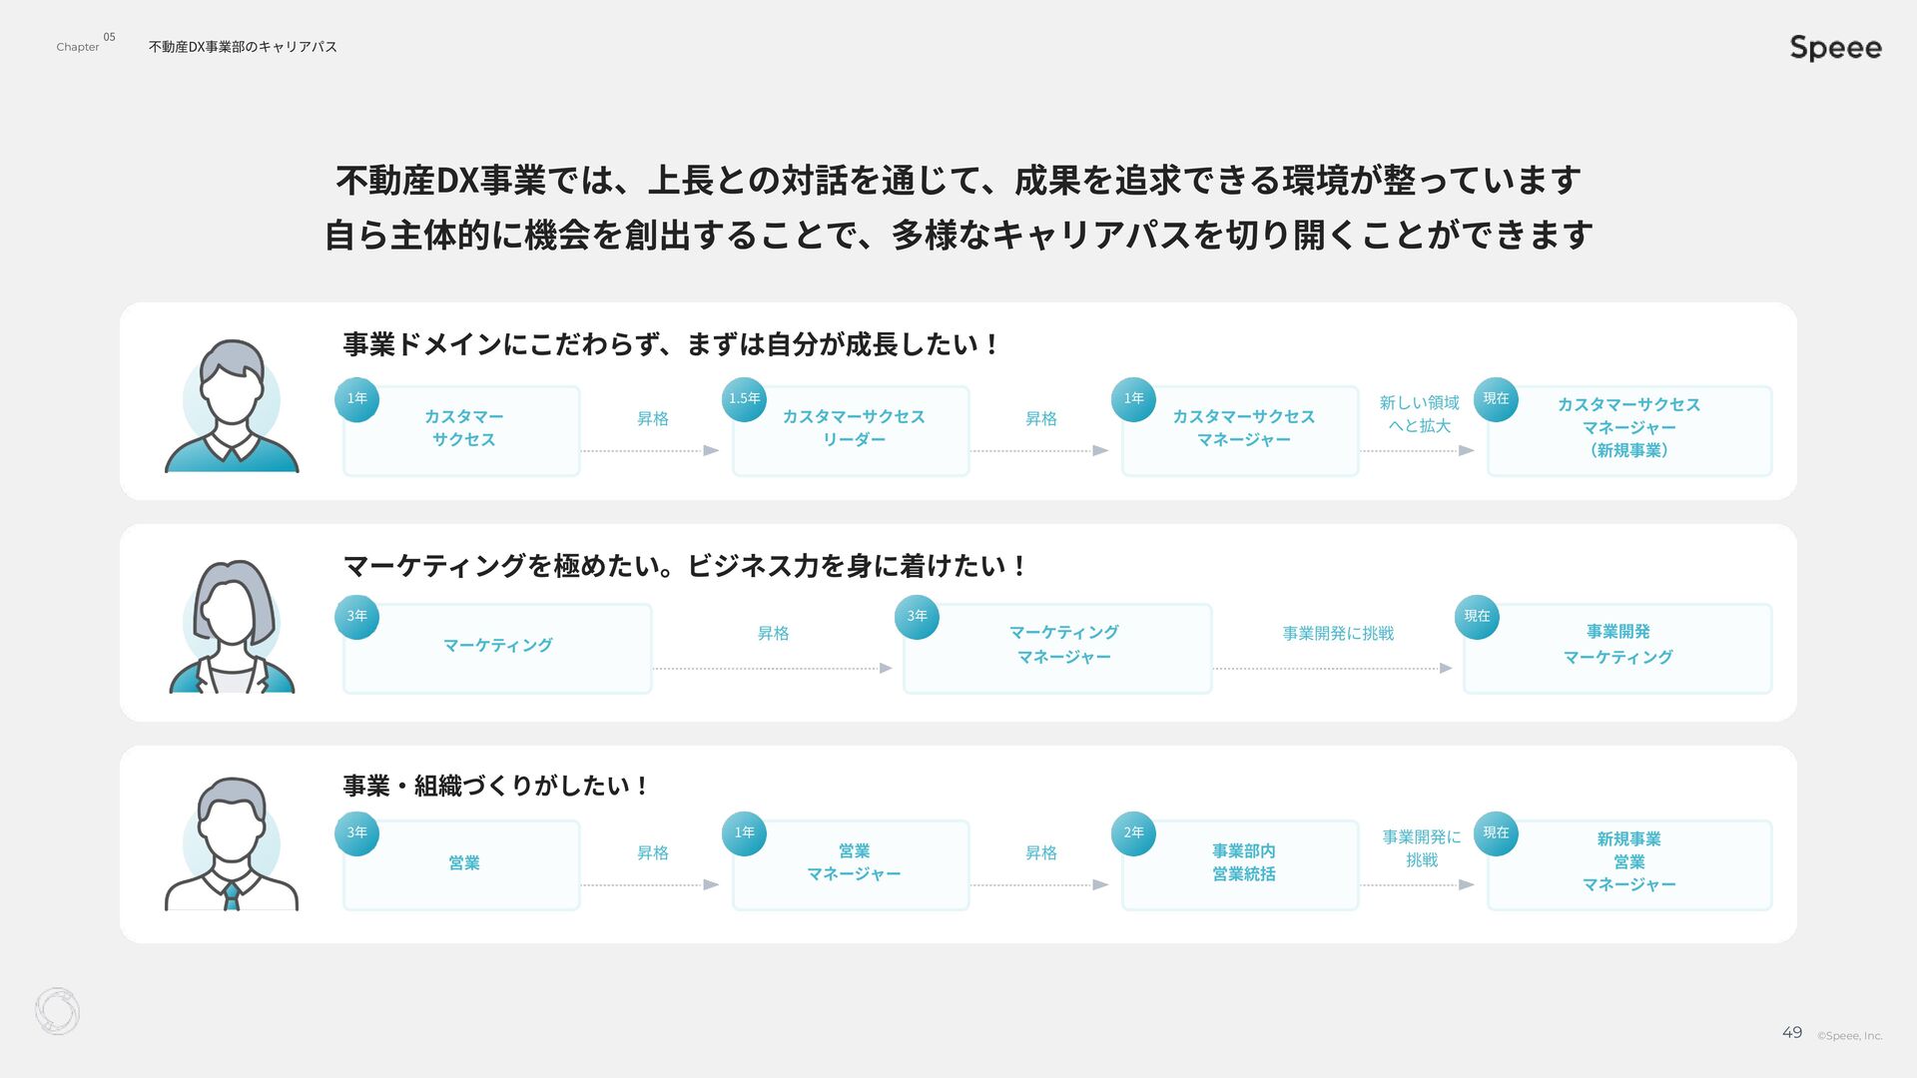
Task: Click the chapter title 不動産DX事業部のキャリアパス
Action: pos(243,47)
